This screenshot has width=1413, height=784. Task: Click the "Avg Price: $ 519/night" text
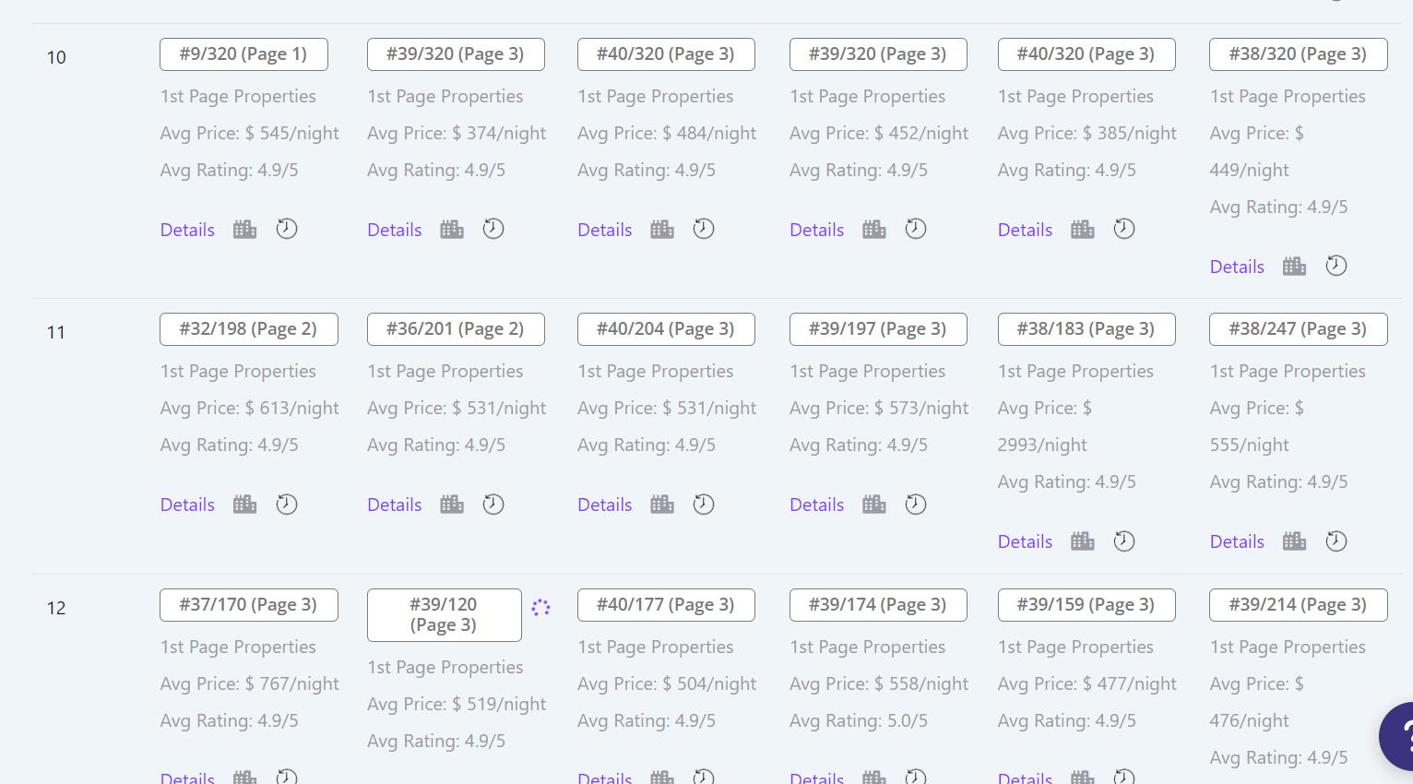(457, 704)
